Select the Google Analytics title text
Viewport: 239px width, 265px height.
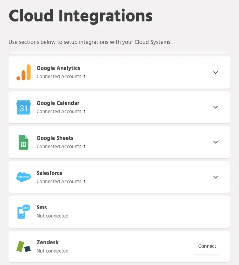click(x=59, y=68)
